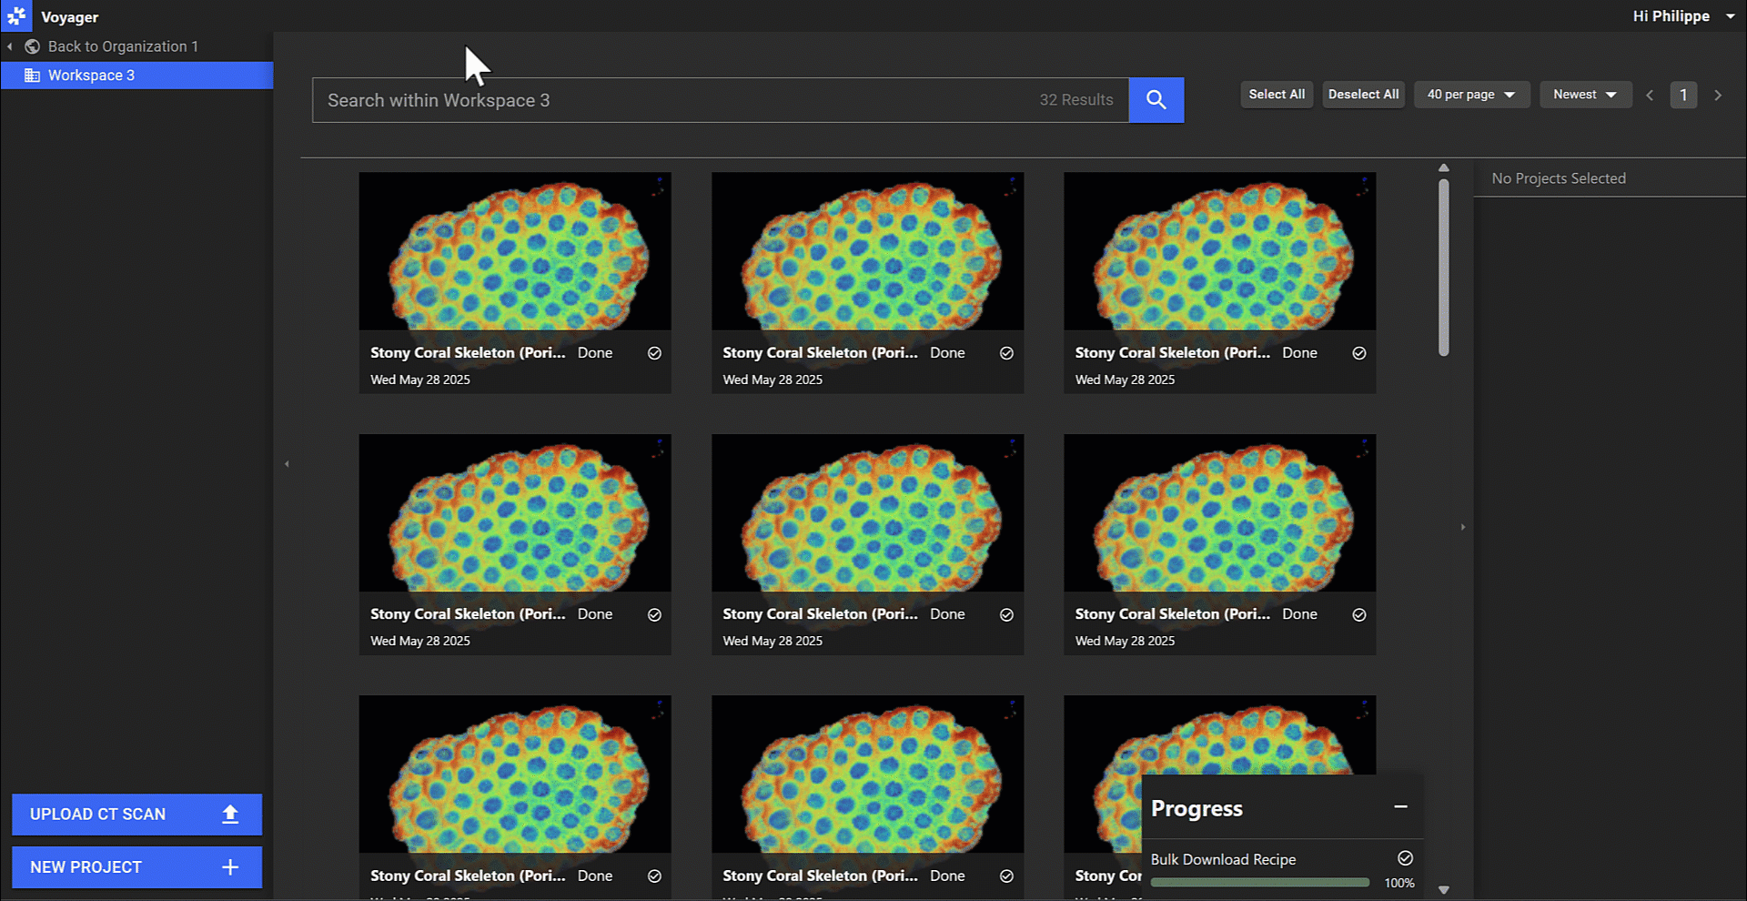Viewport: 1747px width, 901px height.
Task: Click the Progress panel title
Action: [1197, 808]
